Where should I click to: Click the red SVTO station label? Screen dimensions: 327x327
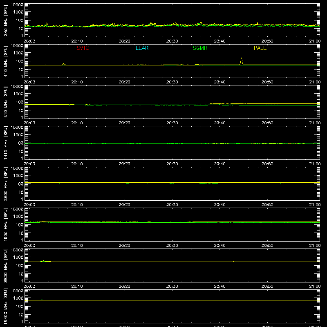click(83, 48)
